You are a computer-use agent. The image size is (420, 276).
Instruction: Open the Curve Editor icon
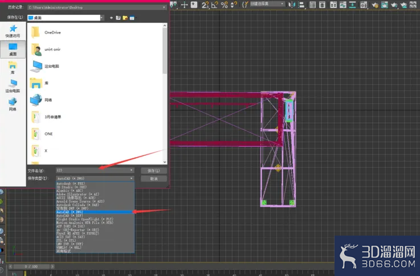coord(343,5)
